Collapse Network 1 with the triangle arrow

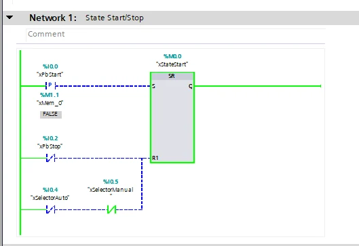coord(10,18)
